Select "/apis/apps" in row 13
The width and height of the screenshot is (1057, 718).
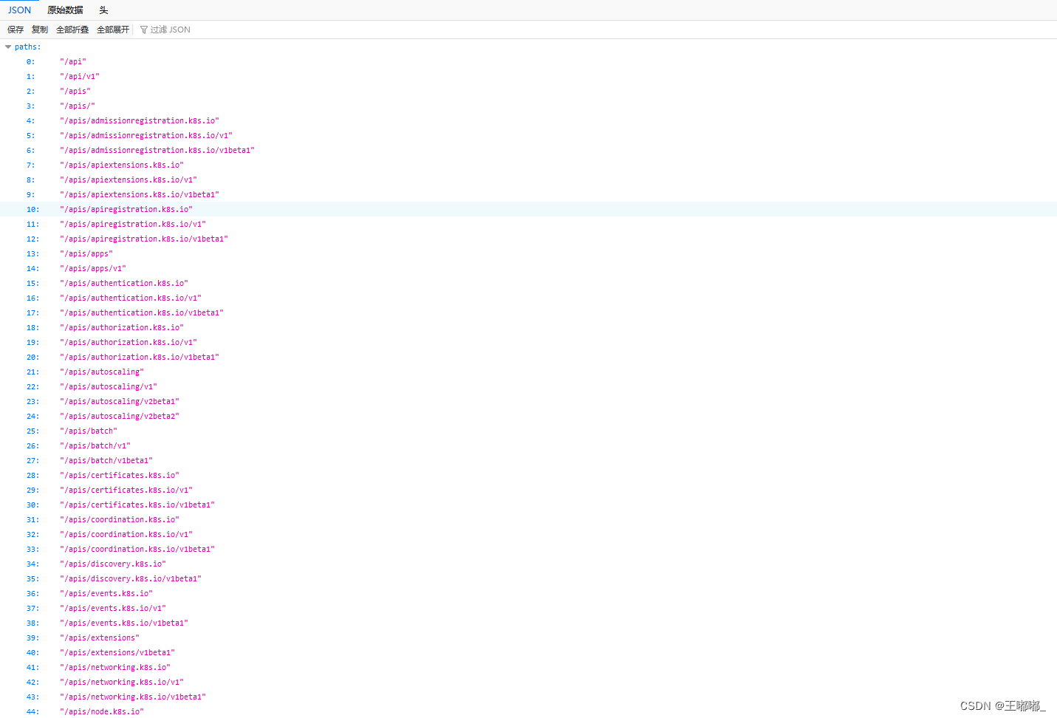(86, 253)
